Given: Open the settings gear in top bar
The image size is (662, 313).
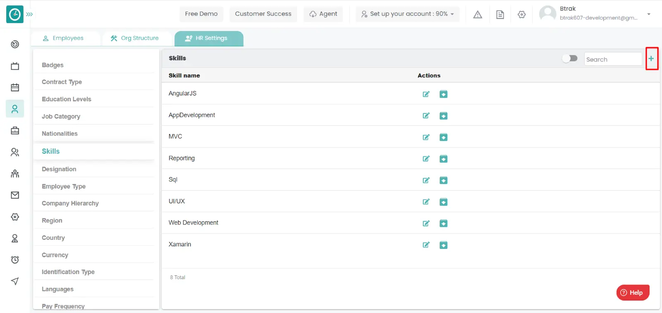Looking at the screenshot, I should 521,14.
